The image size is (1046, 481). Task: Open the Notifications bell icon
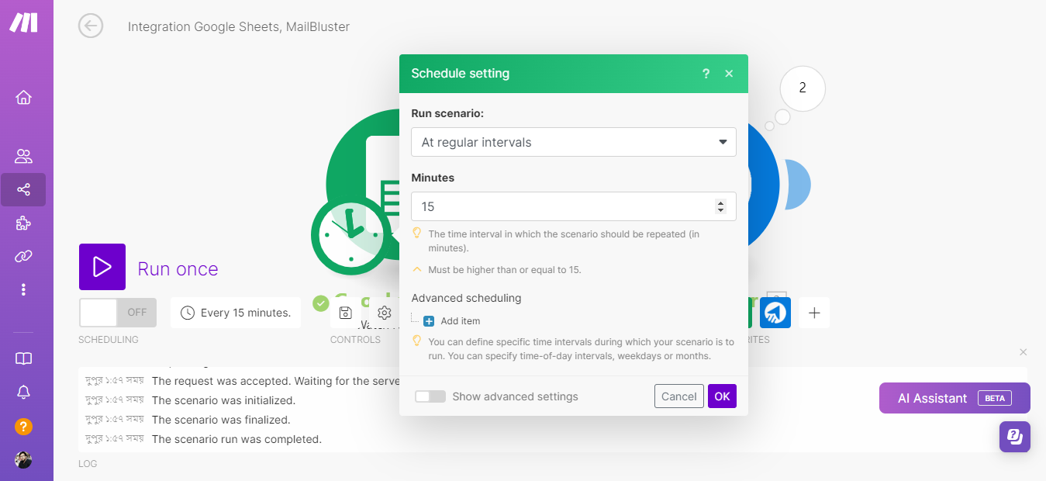pyautogui.click(x=23, y=392)
